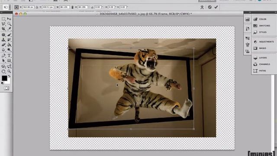Select the Crop tool
Image resolution: width=277 pixels, height=156 pixels.
(x=3, y=29)
